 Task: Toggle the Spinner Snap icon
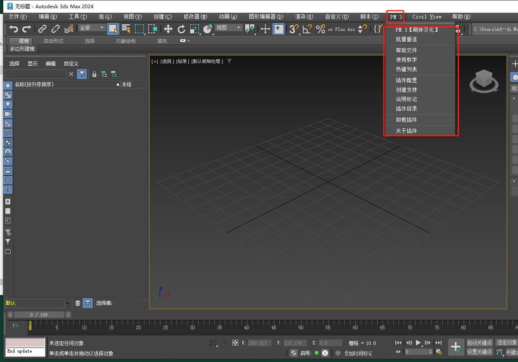[362, 29]
